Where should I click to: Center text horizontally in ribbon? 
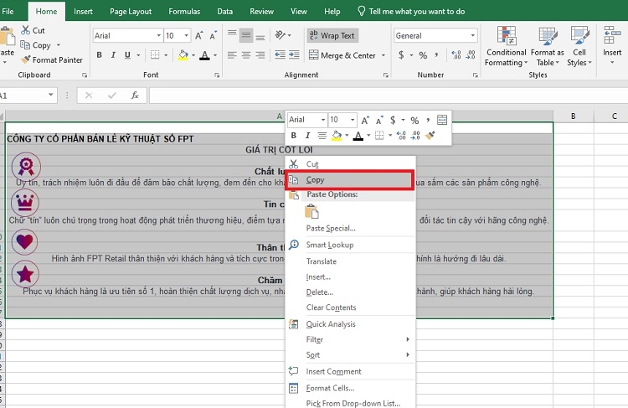click(x=246, y=55)
